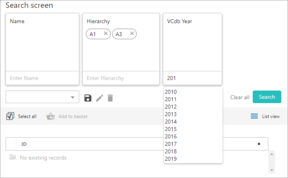288x178 pixels.
Task: Save search with the floppy disk icon
Action: (88, 98)
